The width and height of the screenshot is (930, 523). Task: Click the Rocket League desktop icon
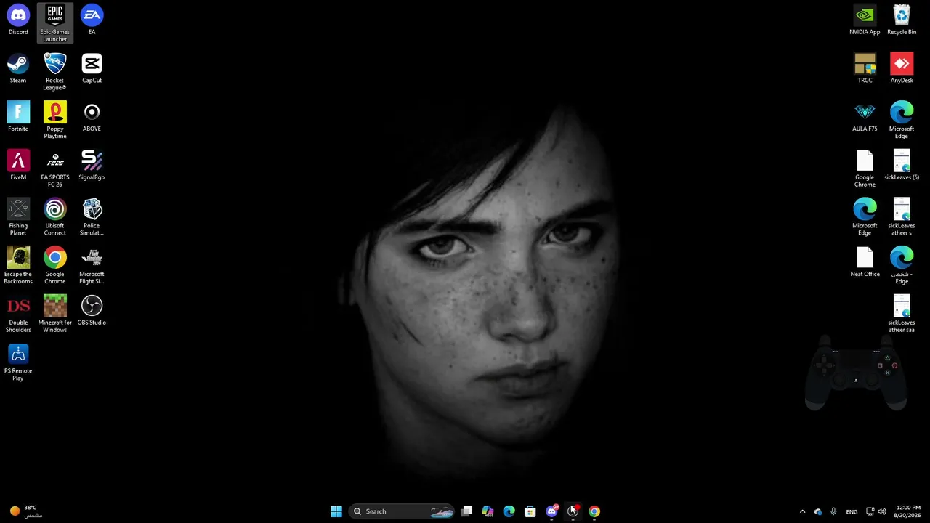[x=54, y=71]
